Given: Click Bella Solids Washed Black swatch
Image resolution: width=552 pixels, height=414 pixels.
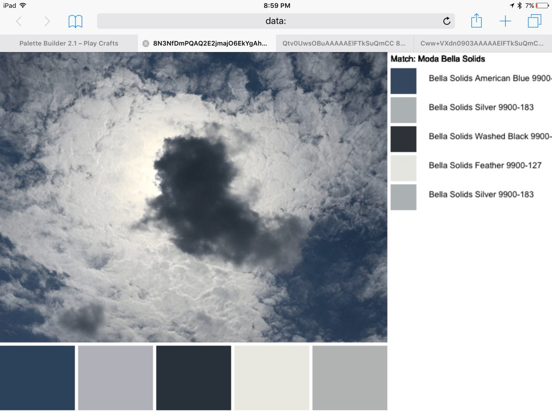Looking at the screenshot, I should point(403,139).
